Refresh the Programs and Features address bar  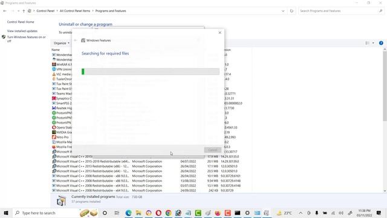291,11
